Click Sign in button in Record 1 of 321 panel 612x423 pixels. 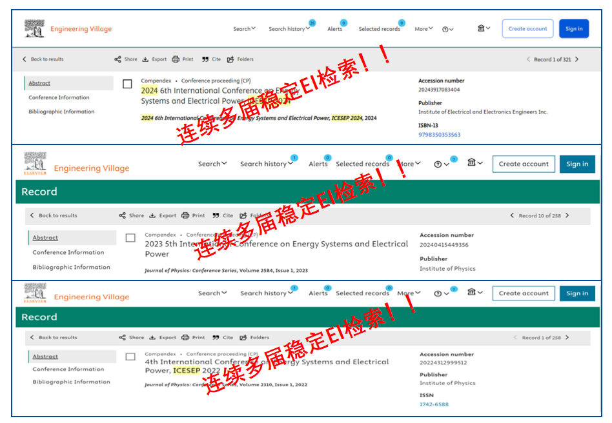click(574, 29)
